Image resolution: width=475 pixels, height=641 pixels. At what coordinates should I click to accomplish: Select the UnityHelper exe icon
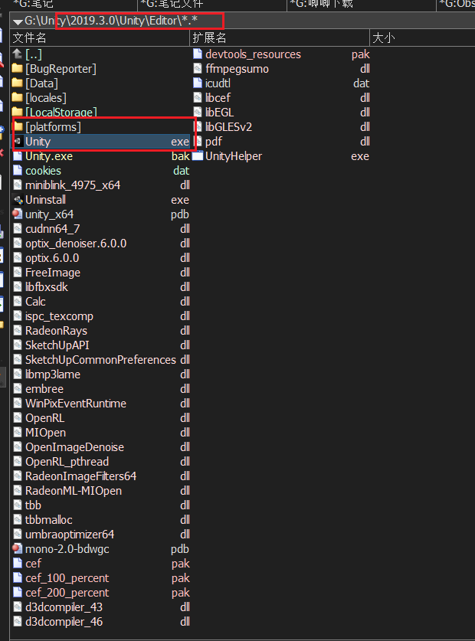point(198,156)
